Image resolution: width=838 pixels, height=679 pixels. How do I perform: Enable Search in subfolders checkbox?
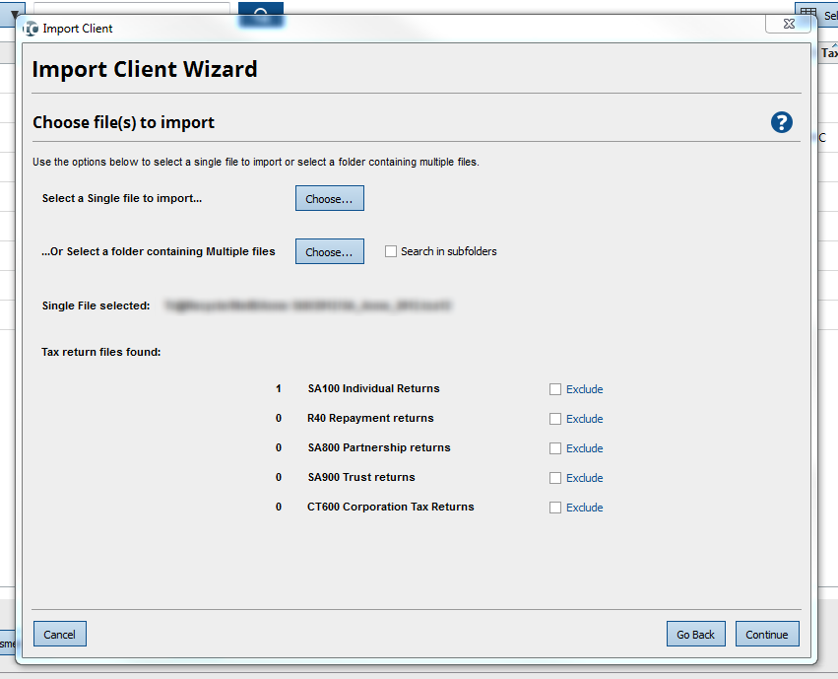(391, 251)
